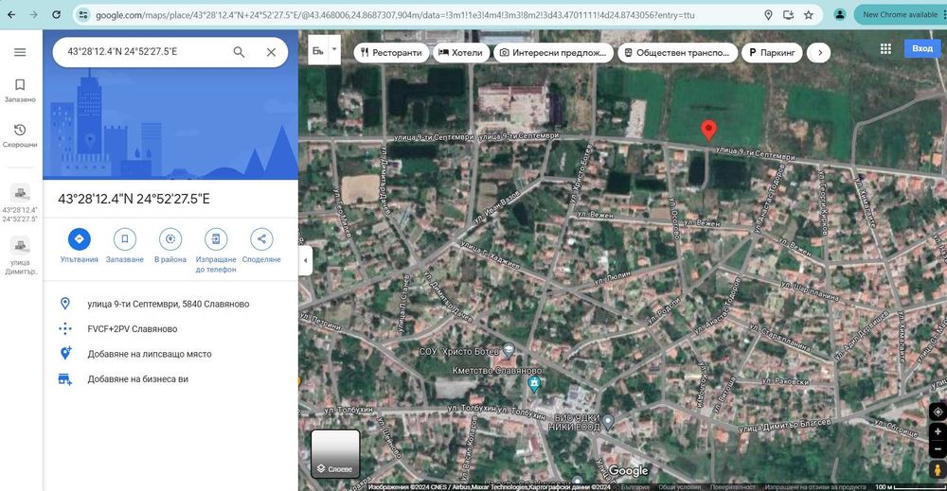The height and width of the screenshot is (491, 947).
Task: Open the Chrome profile avatar
Action: (839, 14)
